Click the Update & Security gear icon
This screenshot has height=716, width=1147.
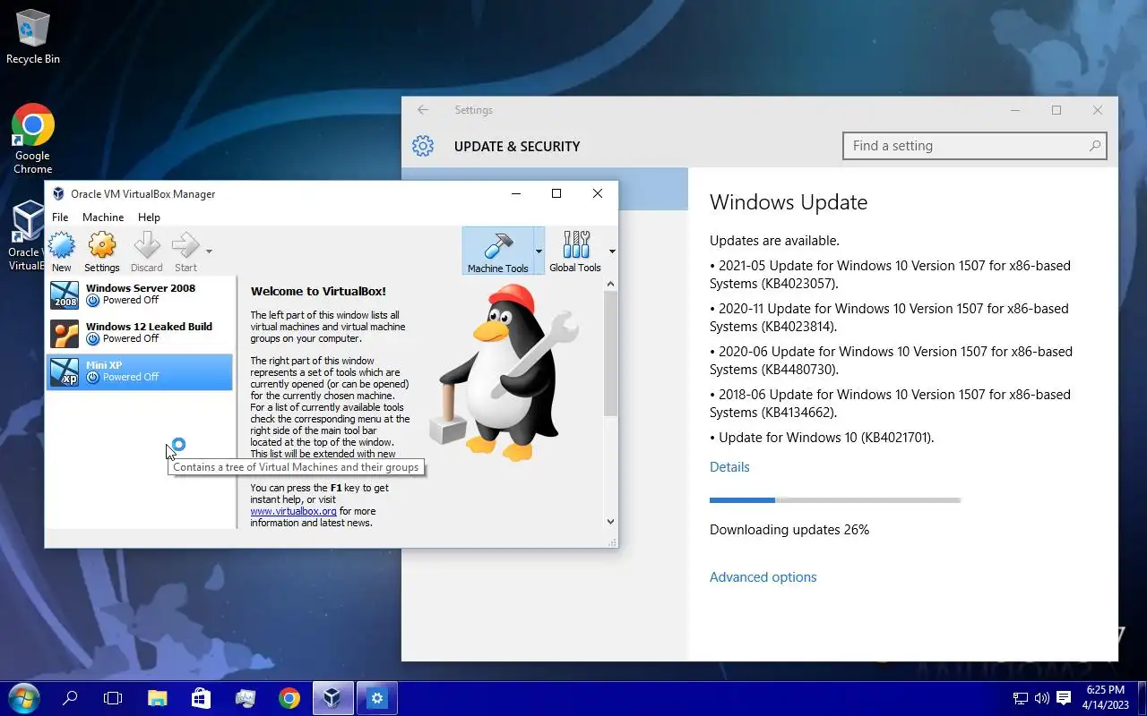[423, 146]
